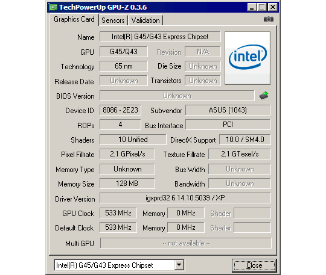Viewport: 326px width, 275px height.
Task: Click the BIOS Version Unknown field
Action: click(x=177, y=96)
